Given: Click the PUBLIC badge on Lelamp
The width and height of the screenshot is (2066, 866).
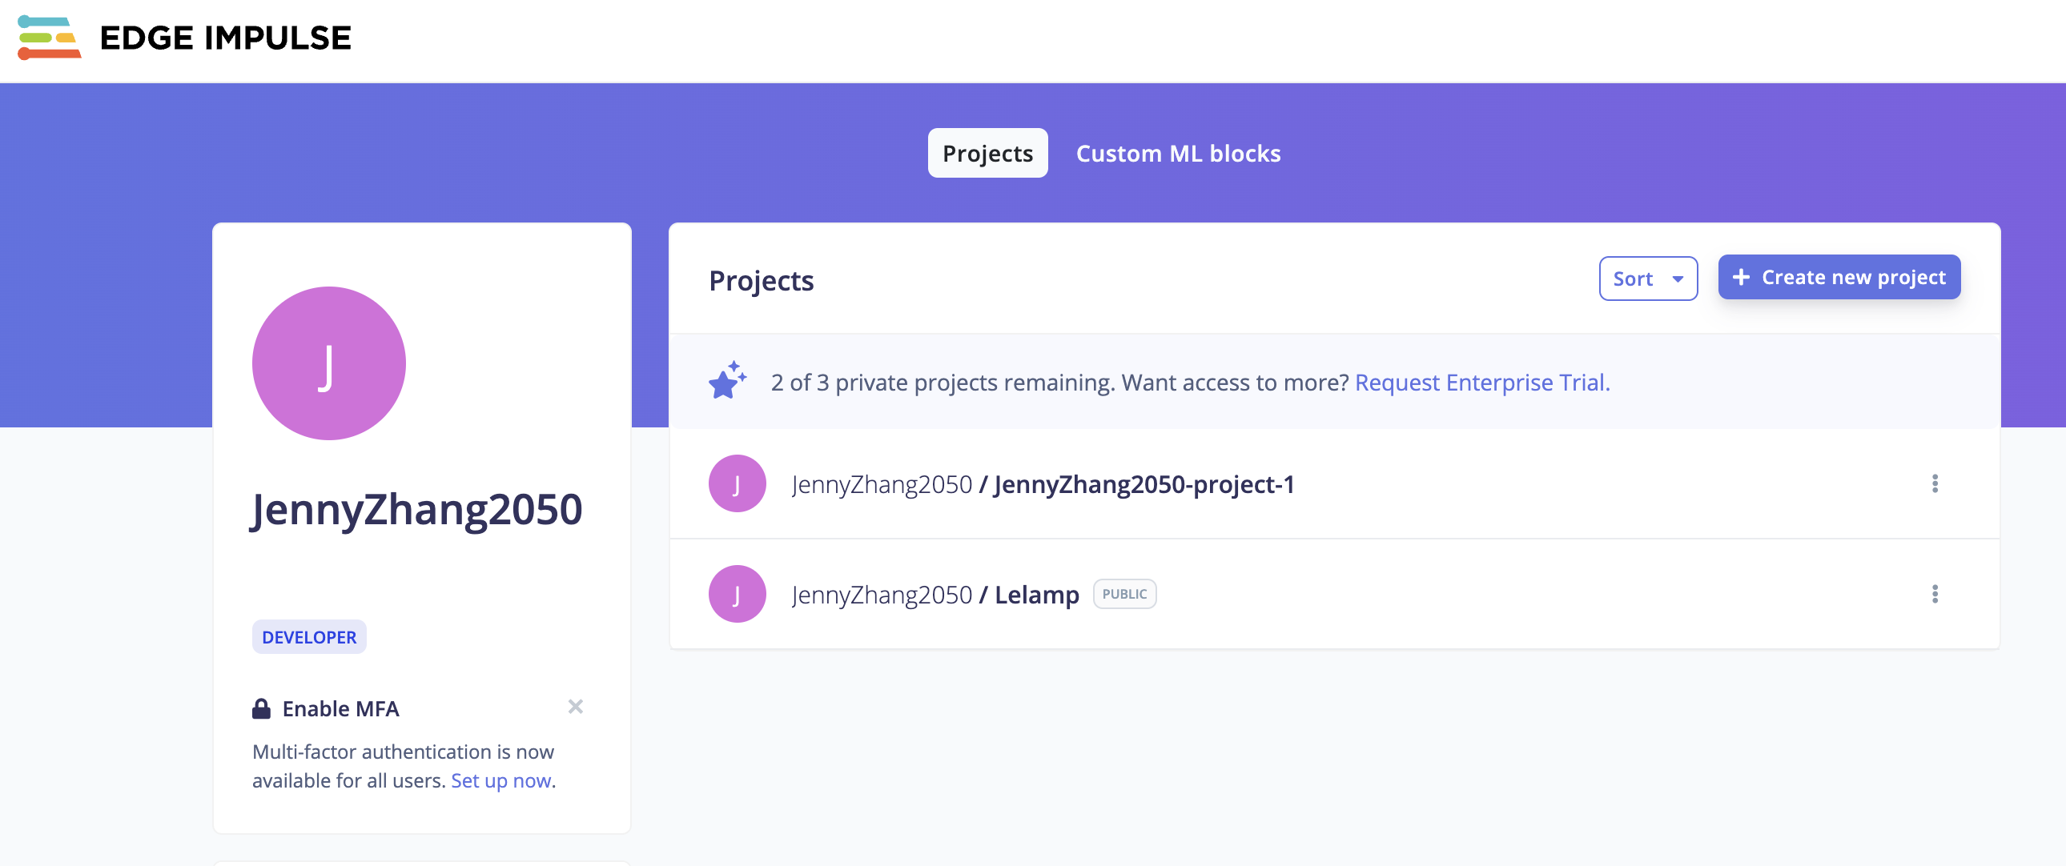Looking at the screenshot, I should tap(1123, 594).
